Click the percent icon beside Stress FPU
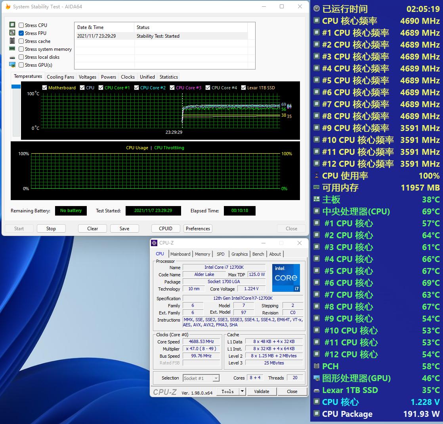 point(12,33)
